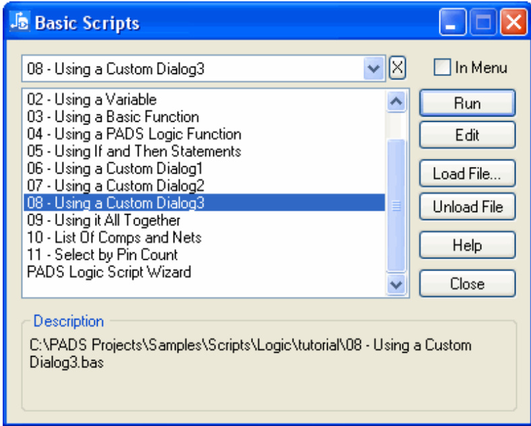Select '02 - Using a Variable' script
Viewport: 531px width, 426px height.
pos(92,100)
